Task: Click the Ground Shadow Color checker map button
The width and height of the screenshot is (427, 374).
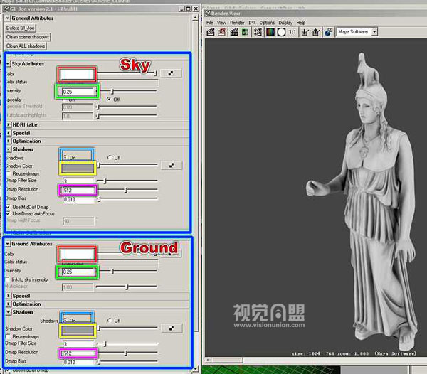Action: 172,328
